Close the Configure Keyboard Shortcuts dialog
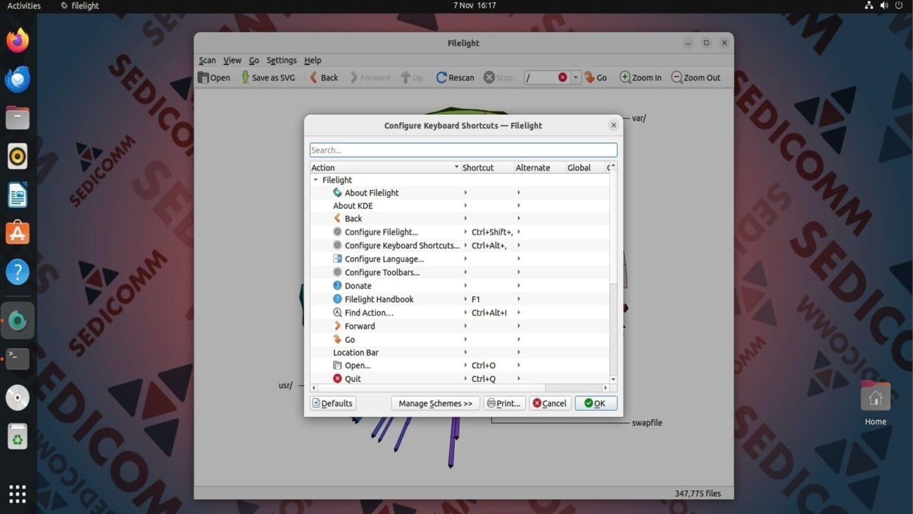The image size is (913, 514). coord(613,125)
